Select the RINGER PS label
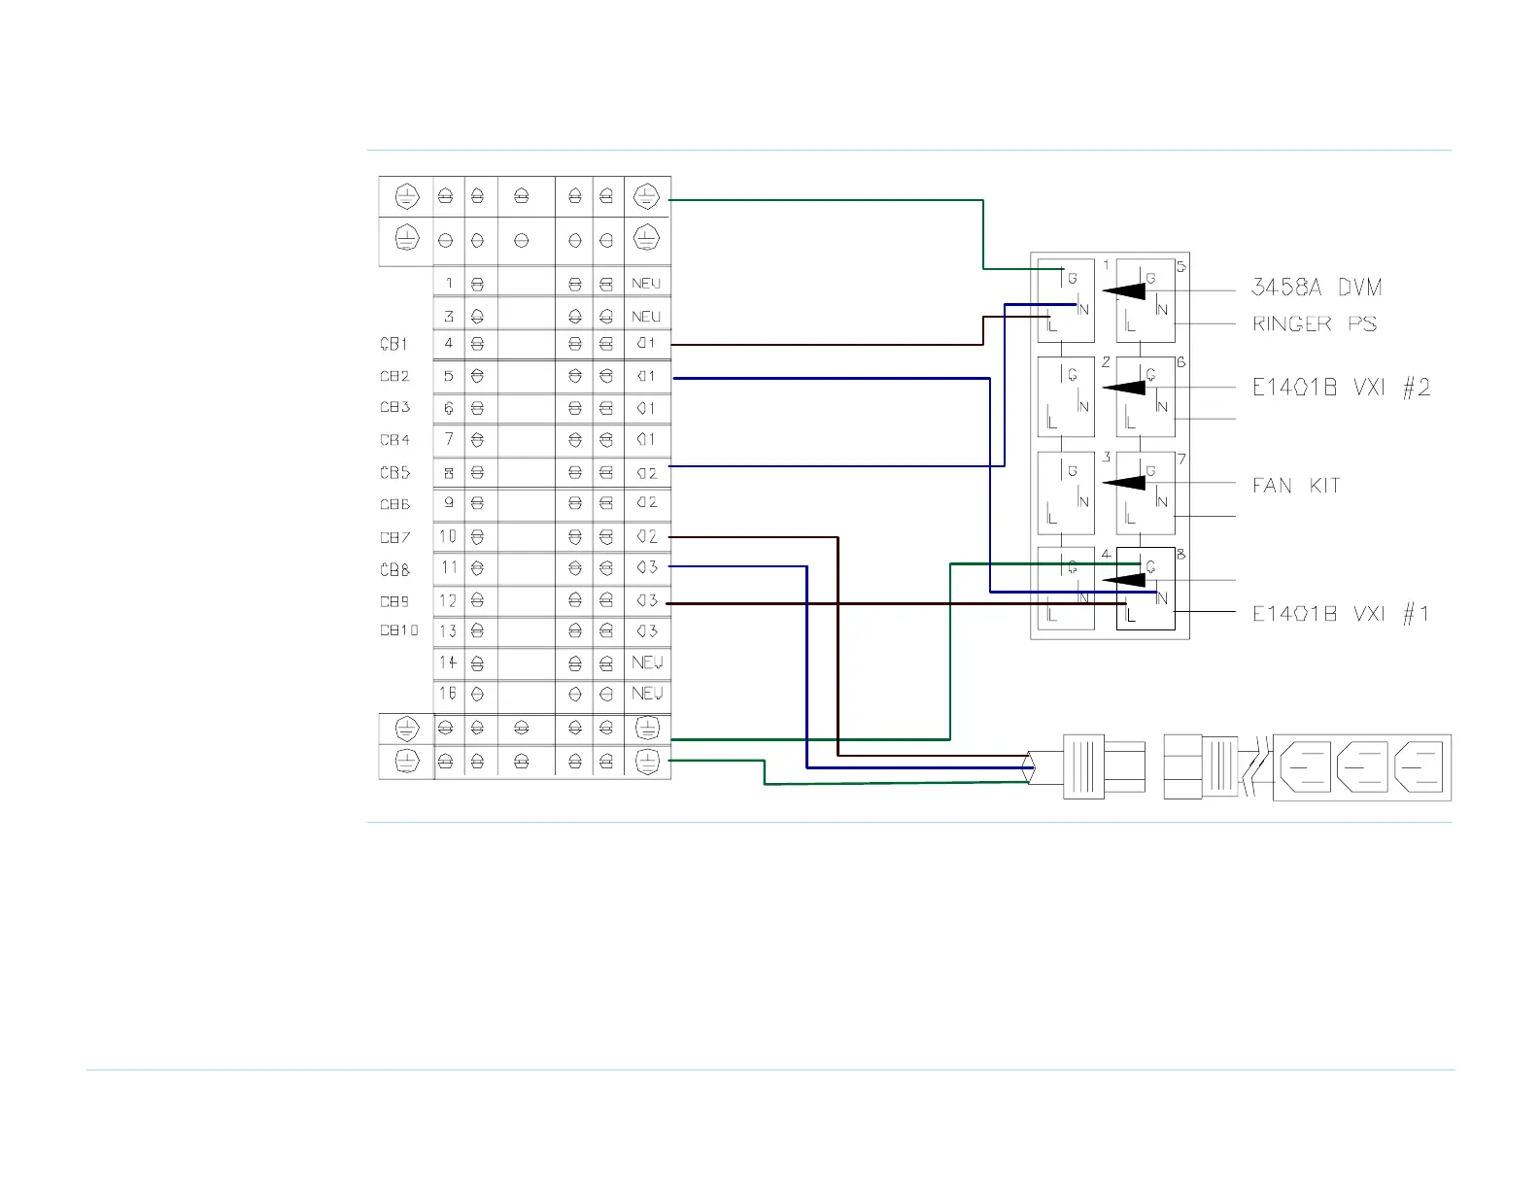 [1315, 324]
